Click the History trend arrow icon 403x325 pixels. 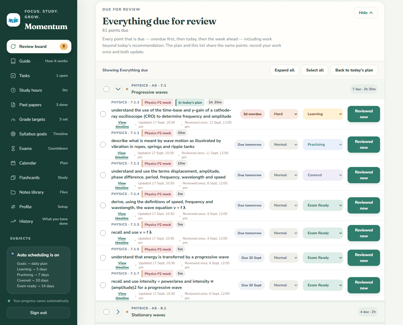(13, 221)
